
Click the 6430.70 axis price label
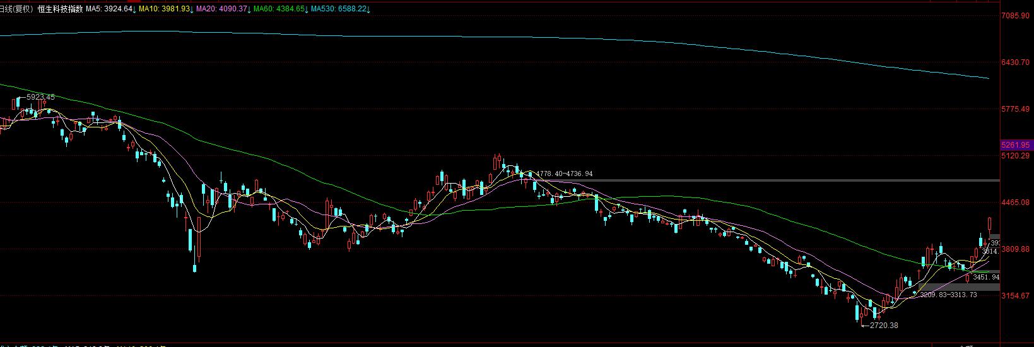coord(1016,62)
